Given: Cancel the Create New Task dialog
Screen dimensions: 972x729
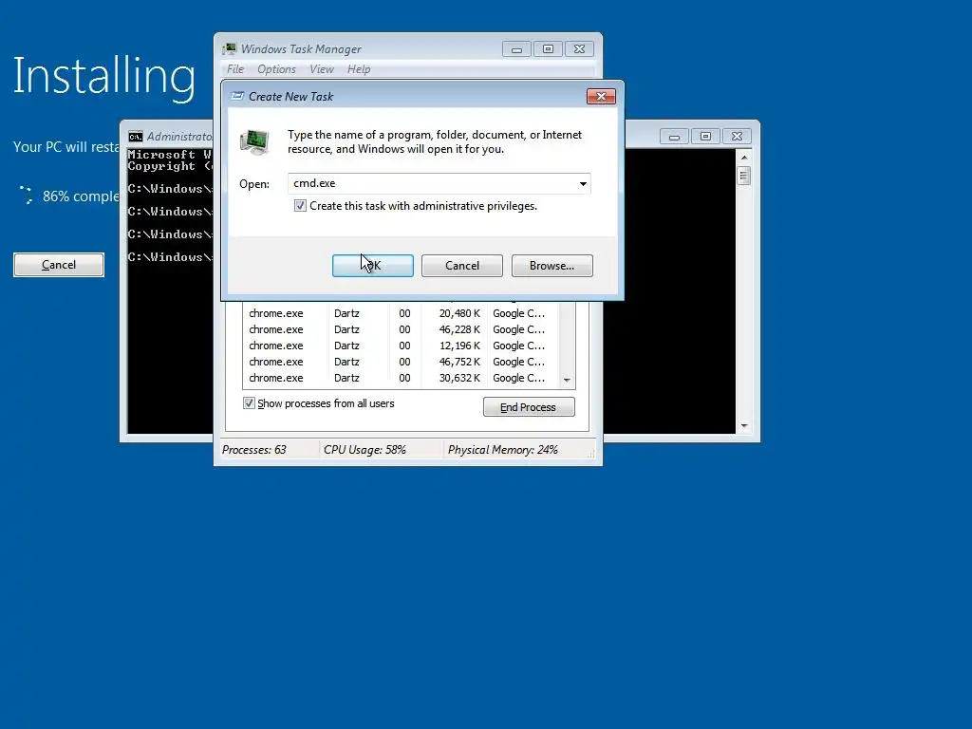Looking at the screenshot, I should [462, 266].
